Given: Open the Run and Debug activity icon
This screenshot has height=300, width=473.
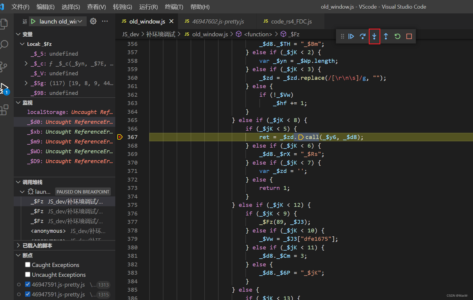Looking at the screenshot, I should click(4, 89).
